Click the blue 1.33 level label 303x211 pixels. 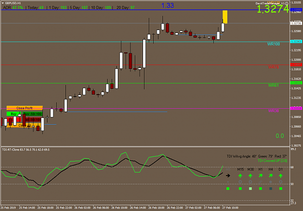click(168, 5)
